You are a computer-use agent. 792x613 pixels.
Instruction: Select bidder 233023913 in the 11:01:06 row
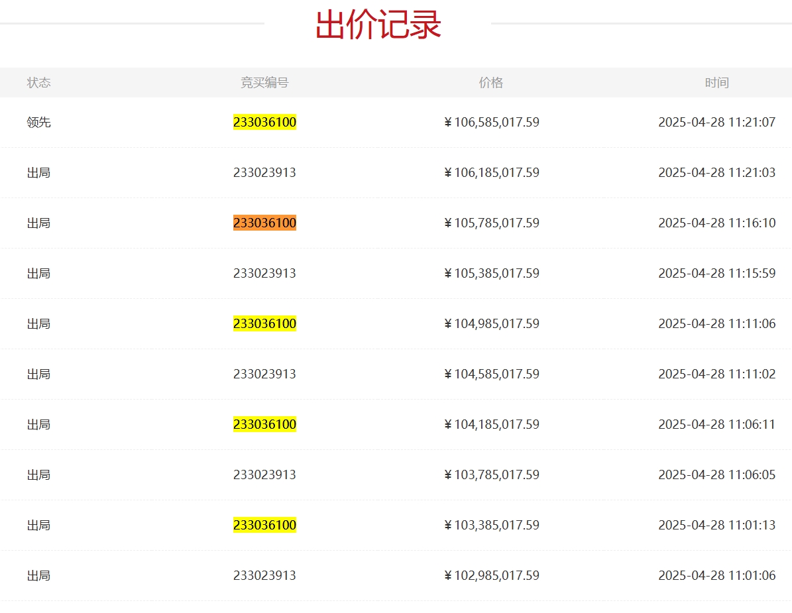[x=264, y=576]
